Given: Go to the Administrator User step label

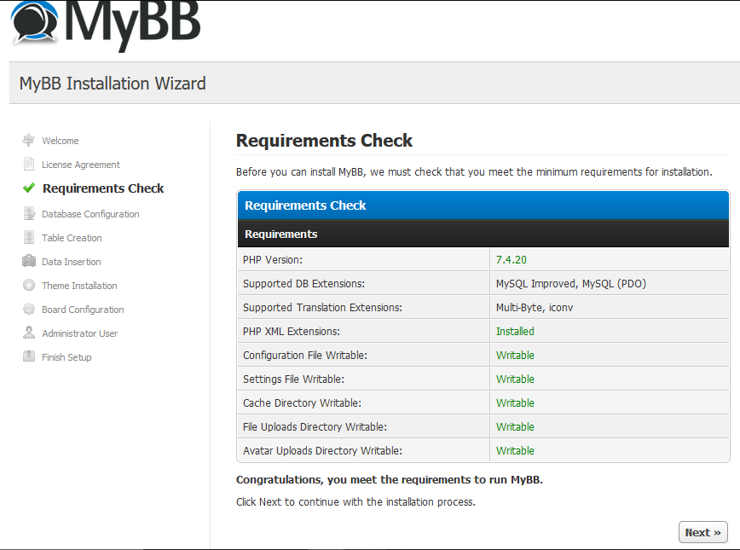Looking at the screenshot, I should tap(80, 333).
